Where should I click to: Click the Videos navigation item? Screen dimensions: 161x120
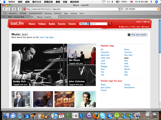click(42, 24)
